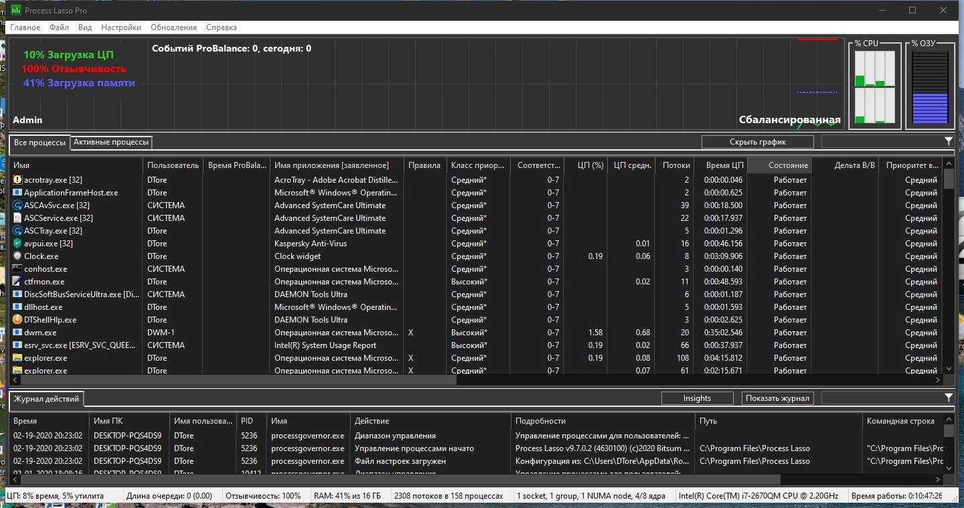Select the Clock widget application name cell
Viewport: 964px width, 508px height.
coord(298,256)
